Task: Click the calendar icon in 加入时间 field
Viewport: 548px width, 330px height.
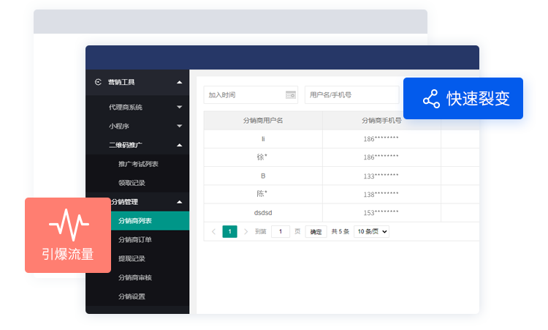Action: coord(290,95)
